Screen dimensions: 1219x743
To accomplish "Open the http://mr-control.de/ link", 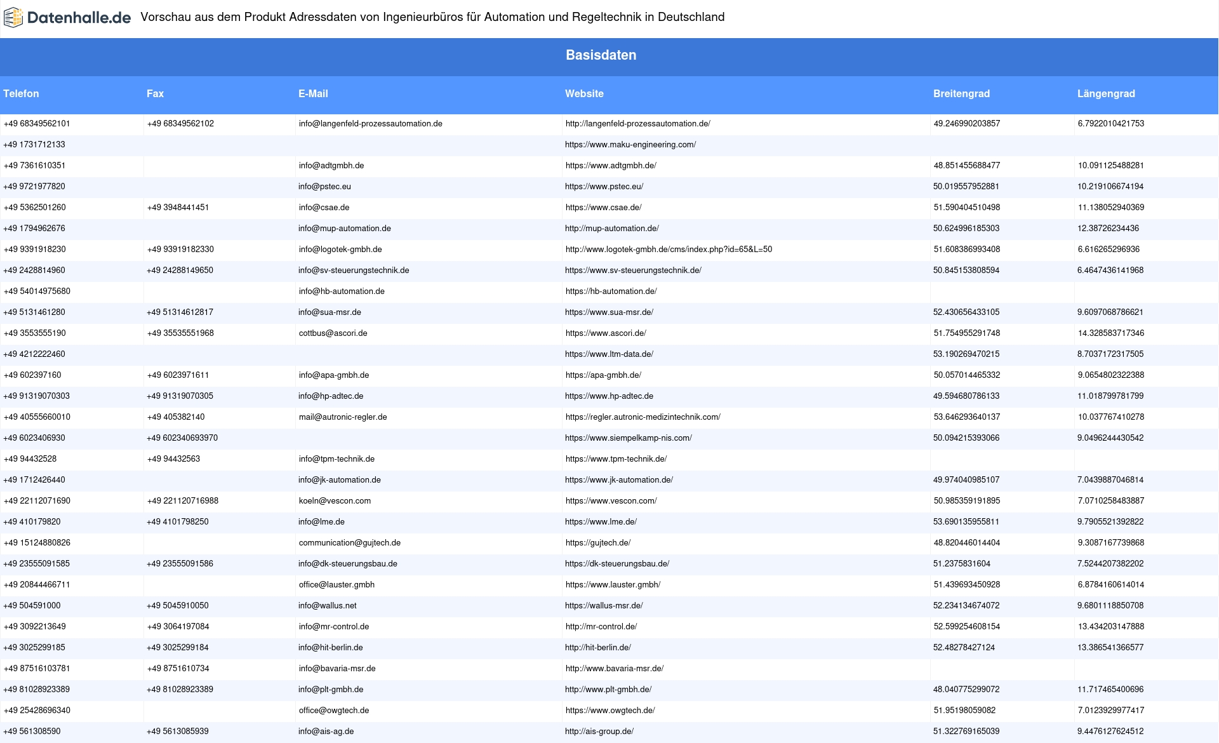I will point(601,627).
